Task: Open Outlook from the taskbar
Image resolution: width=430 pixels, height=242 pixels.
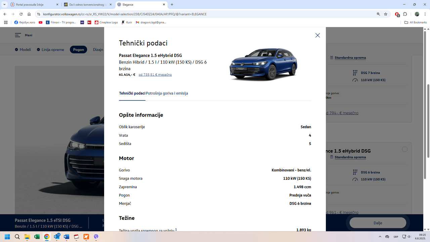Action: pos(56,237)
